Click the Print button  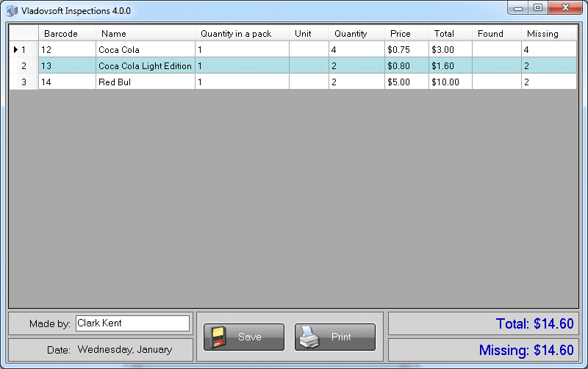(x=334, y=337)
